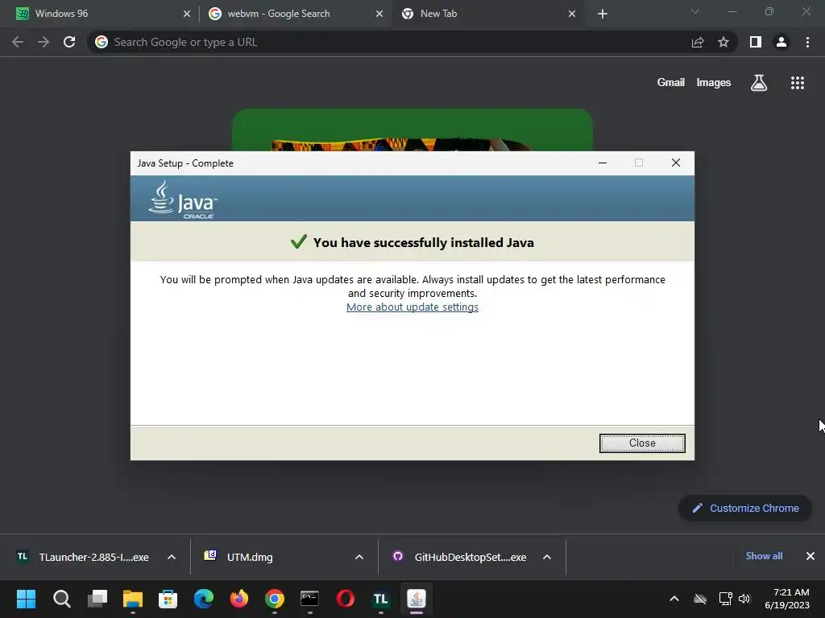Launch Microsoft Edge from taskbar
Viewport: 825px width, 618px height.
pos(204,599)
